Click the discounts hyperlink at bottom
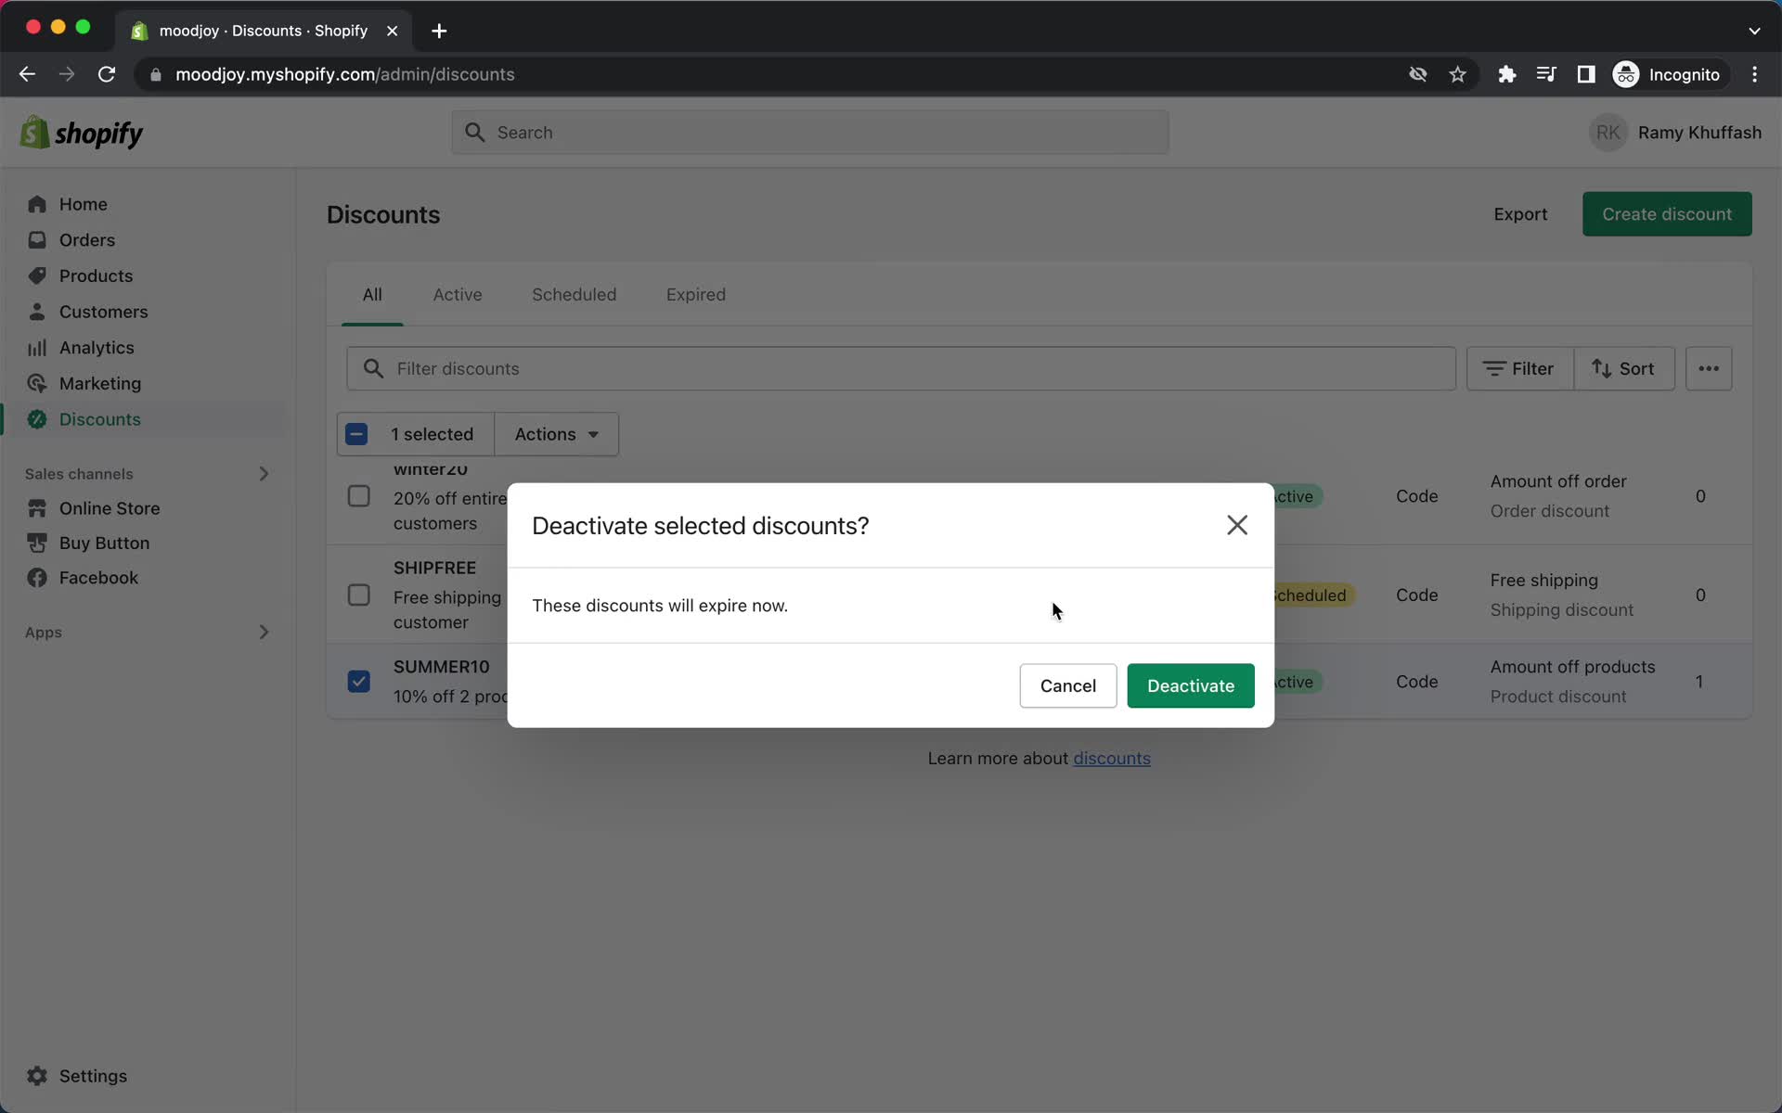The image size is (1782, 1113). click(1112, 758)
